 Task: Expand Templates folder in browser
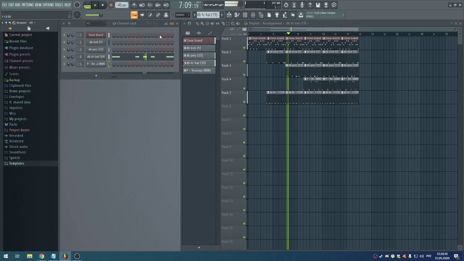[x=17, y=163]
